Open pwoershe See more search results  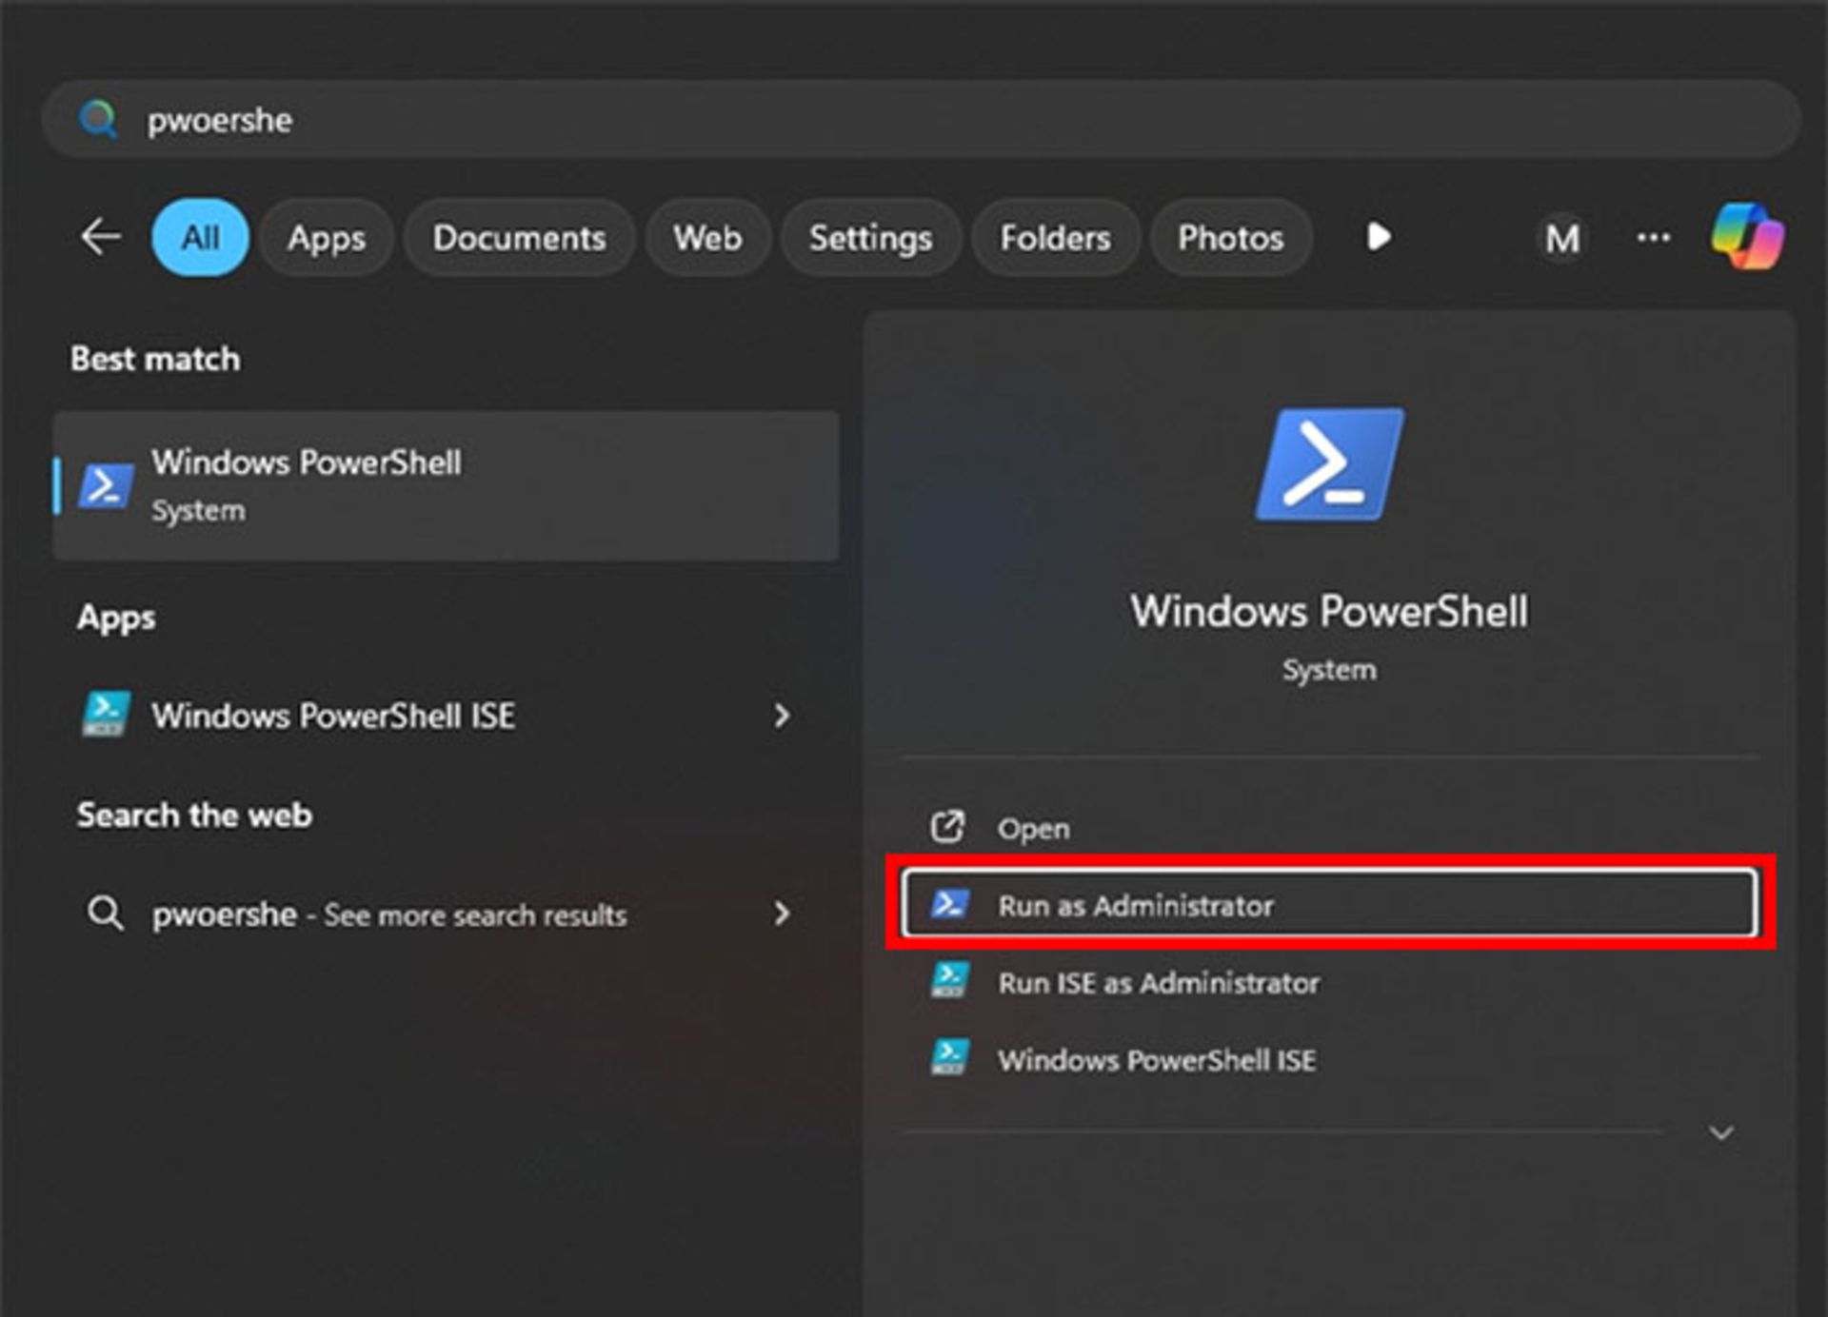point(446,914)
